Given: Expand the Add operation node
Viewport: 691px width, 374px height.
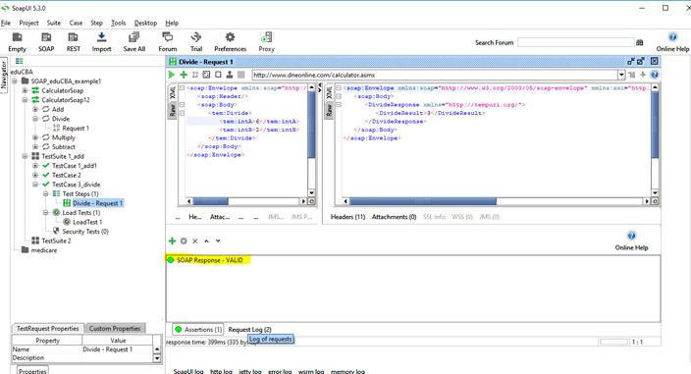Looking at the screenshot, I should (35, 109).
